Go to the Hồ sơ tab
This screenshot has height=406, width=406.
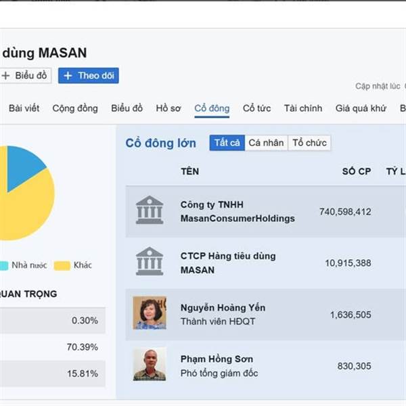(168, 108)
